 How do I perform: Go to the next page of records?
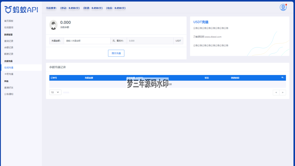pos(283,92)
